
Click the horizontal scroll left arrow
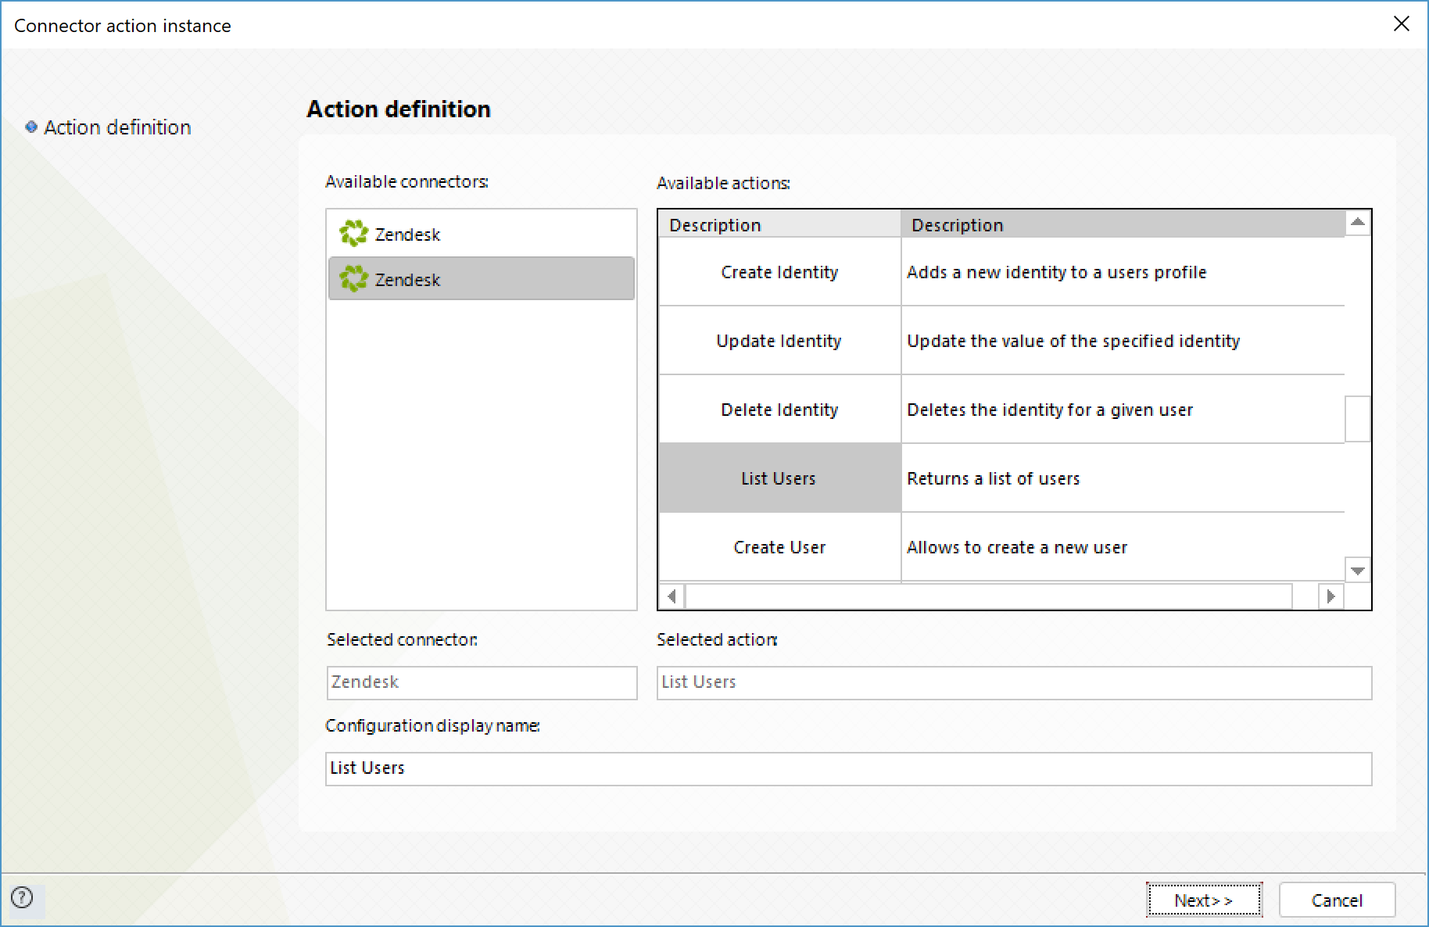pyautogui.click(x=672, y=596)
